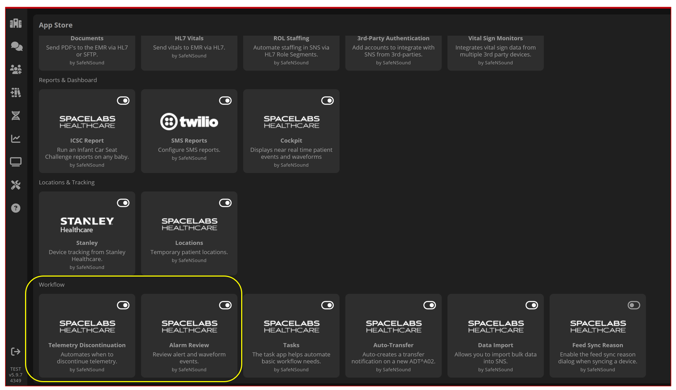Click 'Displays near real time patient events' text
Image resolution: width=676 pixels, height=390 pixels.
coord(291,153)
